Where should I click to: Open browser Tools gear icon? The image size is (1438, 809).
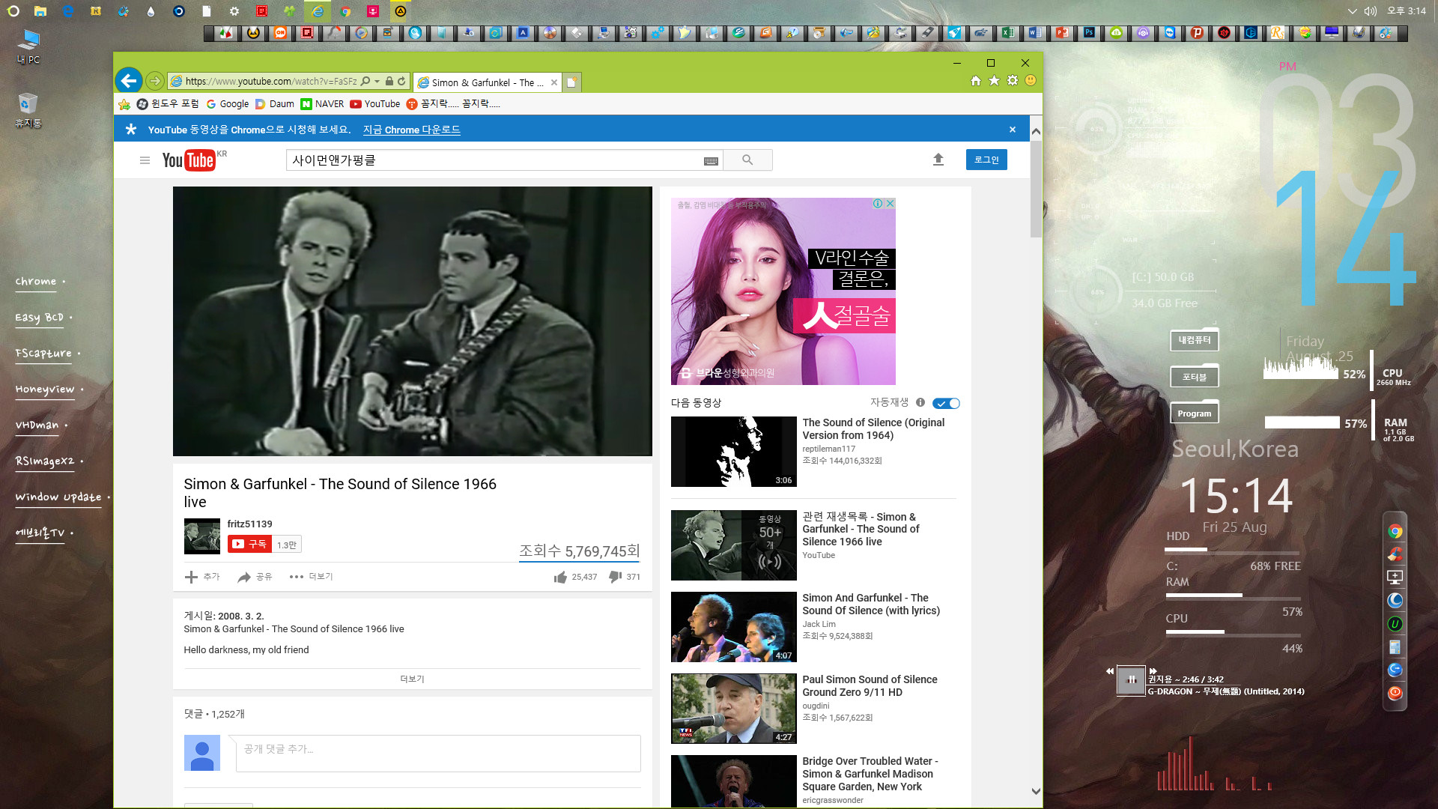tap(1012, 81)
